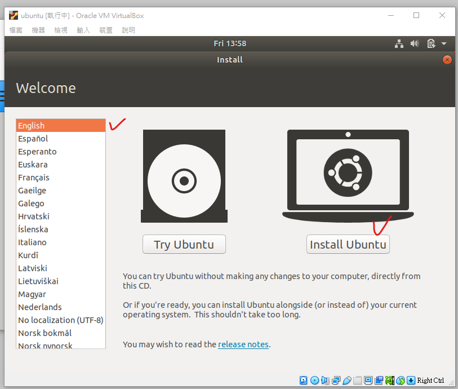Viewport: 458px width, 389px height.
Task: Select No localization (UTF-8) option
Action: coord(61,320)
